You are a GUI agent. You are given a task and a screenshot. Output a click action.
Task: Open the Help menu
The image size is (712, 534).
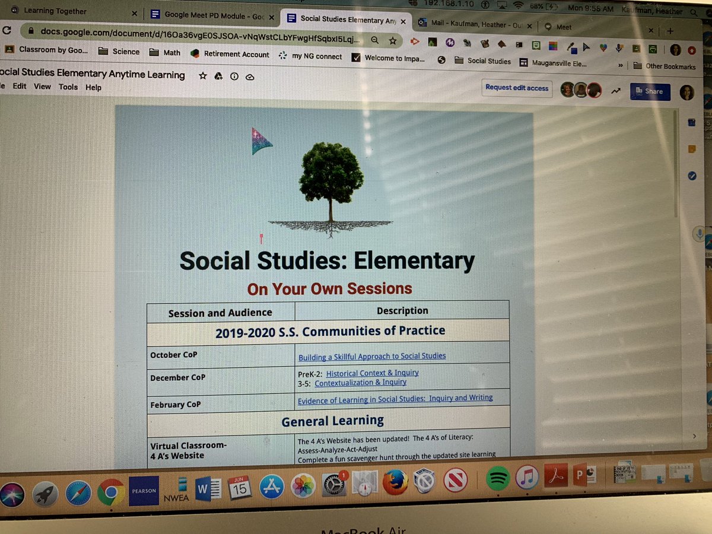pos(93,87)
